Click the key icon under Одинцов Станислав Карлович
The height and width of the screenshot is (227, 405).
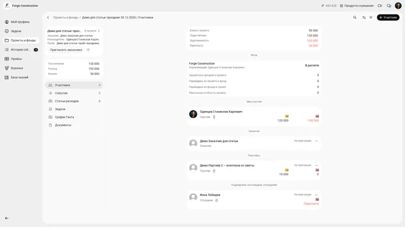[x=214, y=117]
